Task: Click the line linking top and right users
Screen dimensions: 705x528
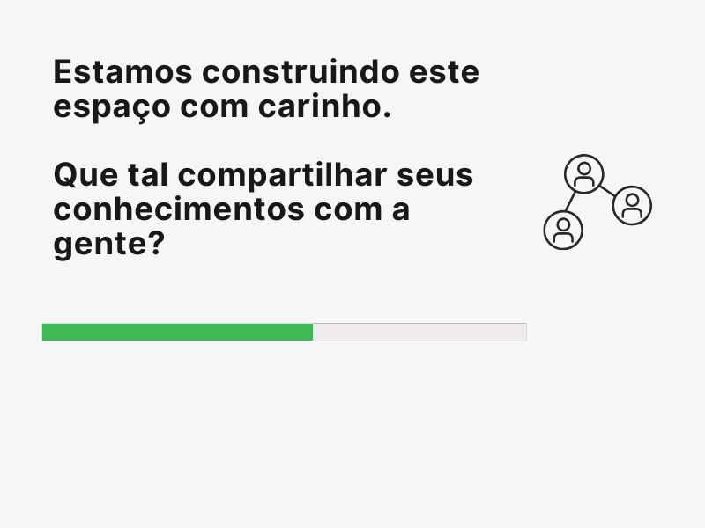Action: point(608,190)
